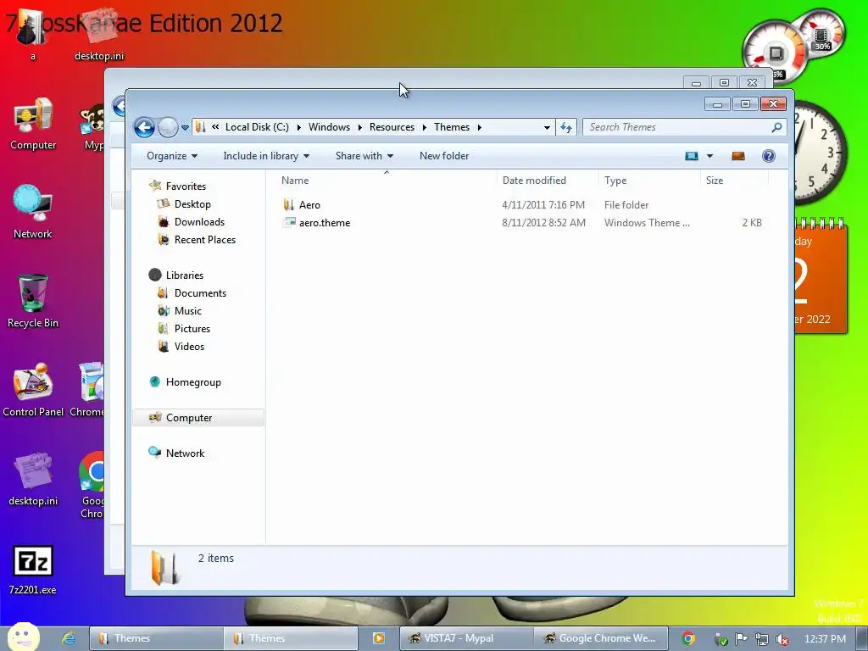Image resolution: width=868 pixels, height=651 pixels.
Task: Click the aero.theme file icon
Action: click(289, 223)
